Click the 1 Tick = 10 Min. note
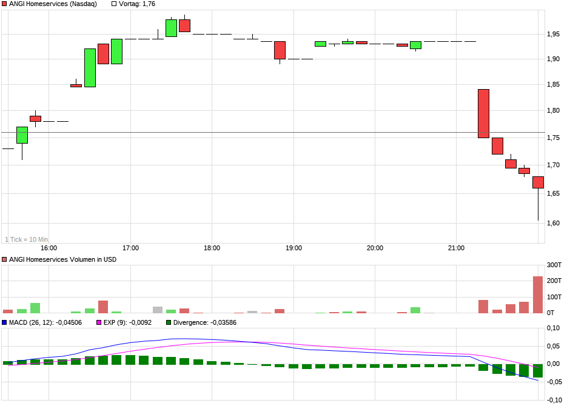This screenshot has height=406, width=570. 27,239
